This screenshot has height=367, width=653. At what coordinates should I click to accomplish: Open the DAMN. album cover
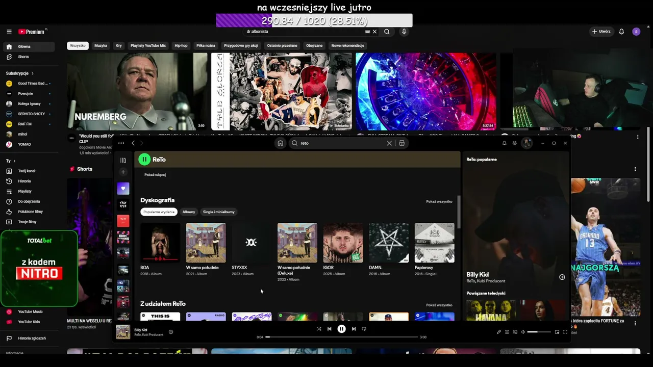[389, 243]
